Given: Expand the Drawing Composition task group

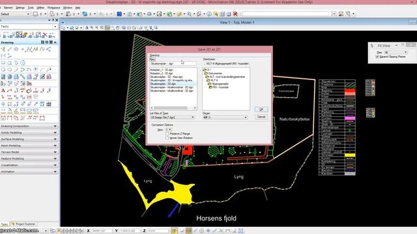Looking at the screenshot, I should click(x=29, y=126).
